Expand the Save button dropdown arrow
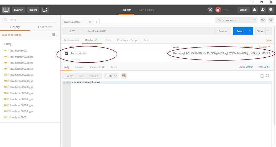 tap(268, 31)
